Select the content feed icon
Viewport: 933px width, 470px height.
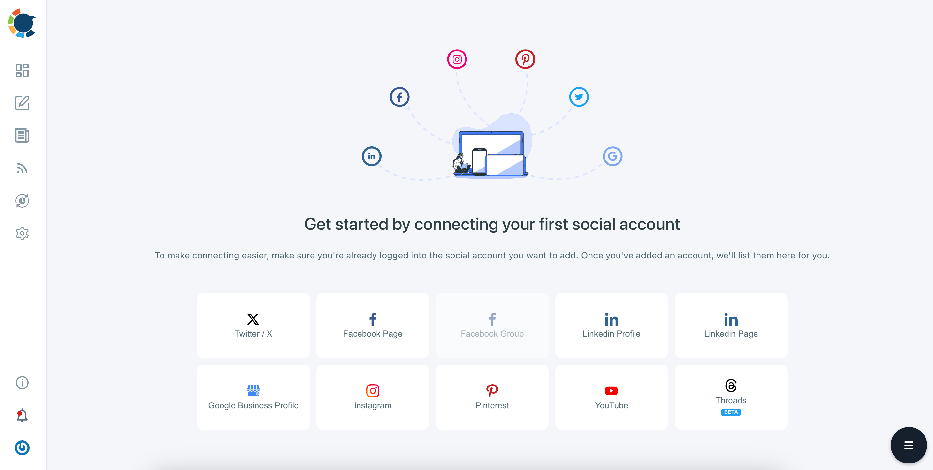(x=22, y=168)
